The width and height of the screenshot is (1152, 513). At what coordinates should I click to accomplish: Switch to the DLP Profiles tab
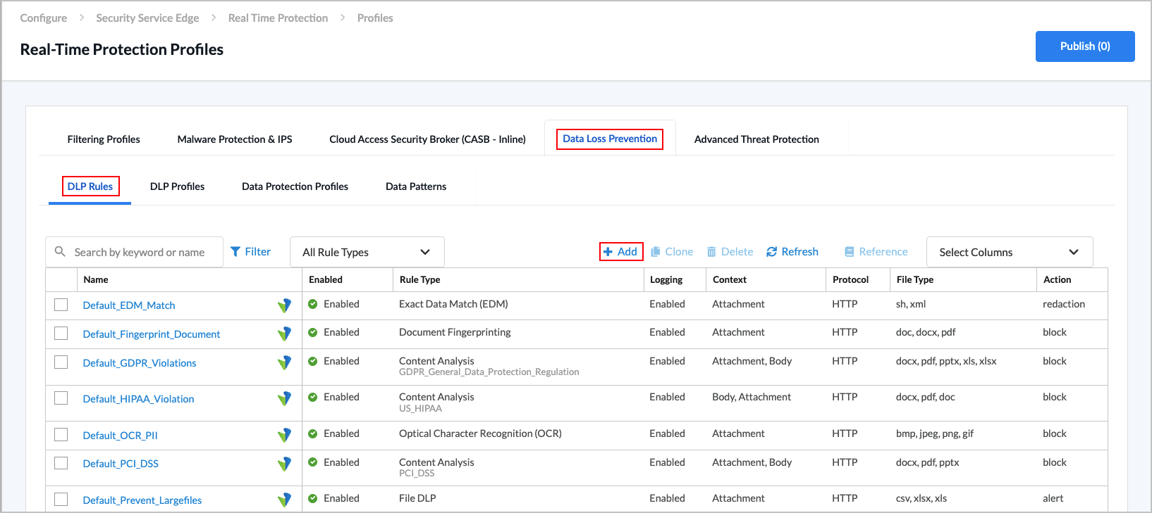coord(177,186)
